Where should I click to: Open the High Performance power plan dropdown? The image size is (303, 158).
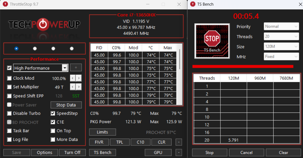[x=40, y=68]
